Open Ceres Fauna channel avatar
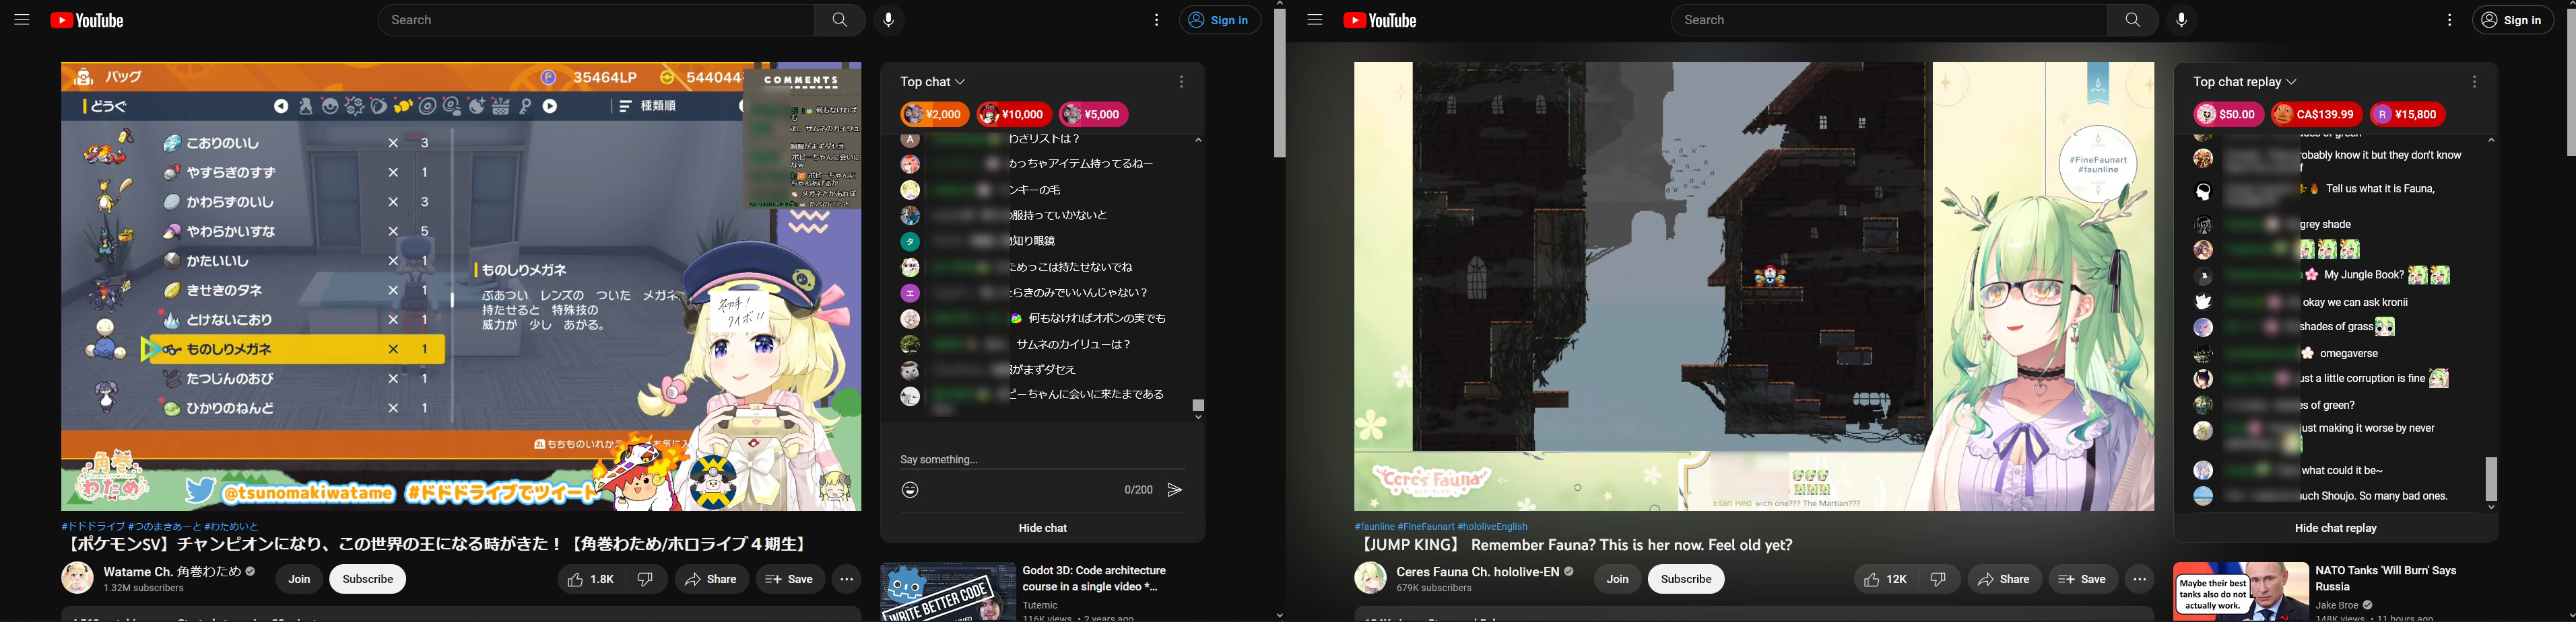This screenshot has height=622, width=2576. (1370, 578)
